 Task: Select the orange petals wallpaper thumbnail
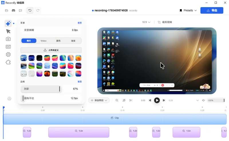[78, 58]
